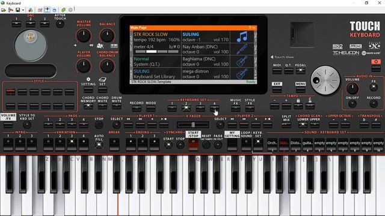Screen dimensions: 385x216
Task: Click the gray disc toolbar icon
Action: (x=70, y=10)
